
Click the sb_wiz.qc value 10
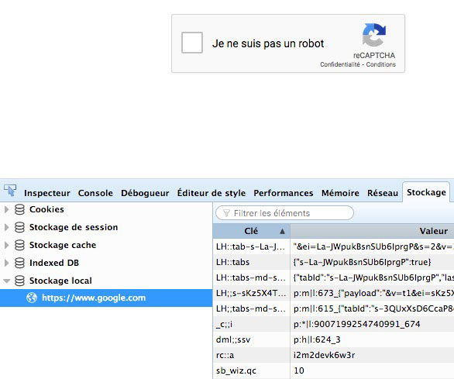click(x=299, y=370)
